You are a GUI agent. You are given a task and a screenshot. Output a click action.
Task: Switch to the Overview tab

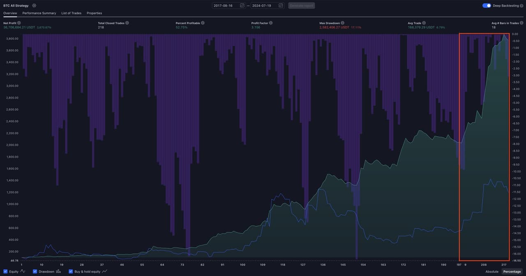tap(10, 13)
